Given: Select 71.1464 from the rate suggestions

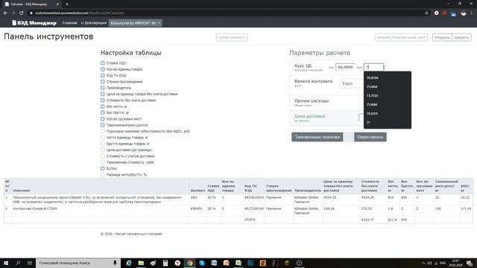Looking at the screenshot, I should (388, 86).
